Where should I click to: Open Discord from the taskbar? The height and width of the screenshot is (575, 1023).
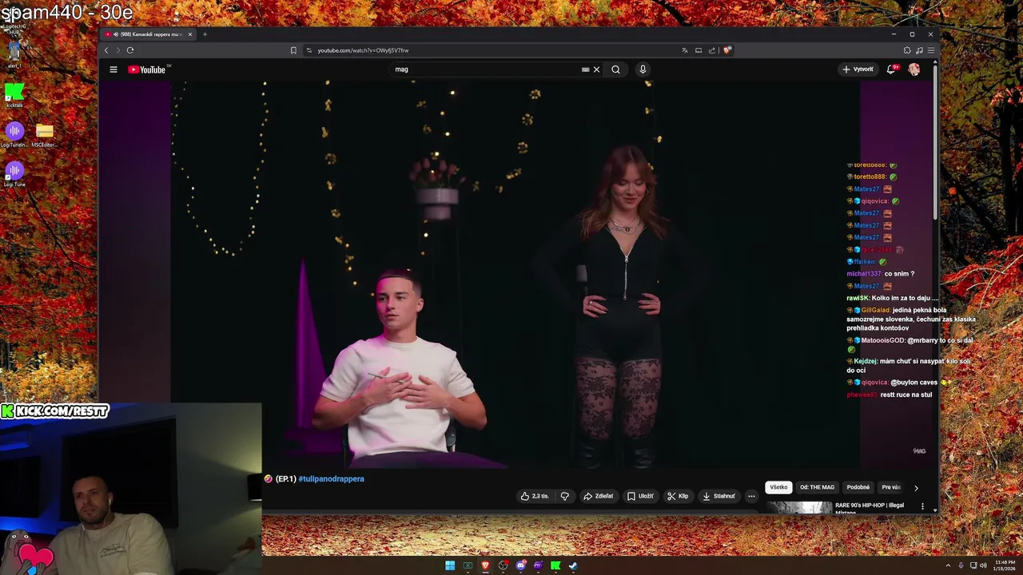coord(520,565)
